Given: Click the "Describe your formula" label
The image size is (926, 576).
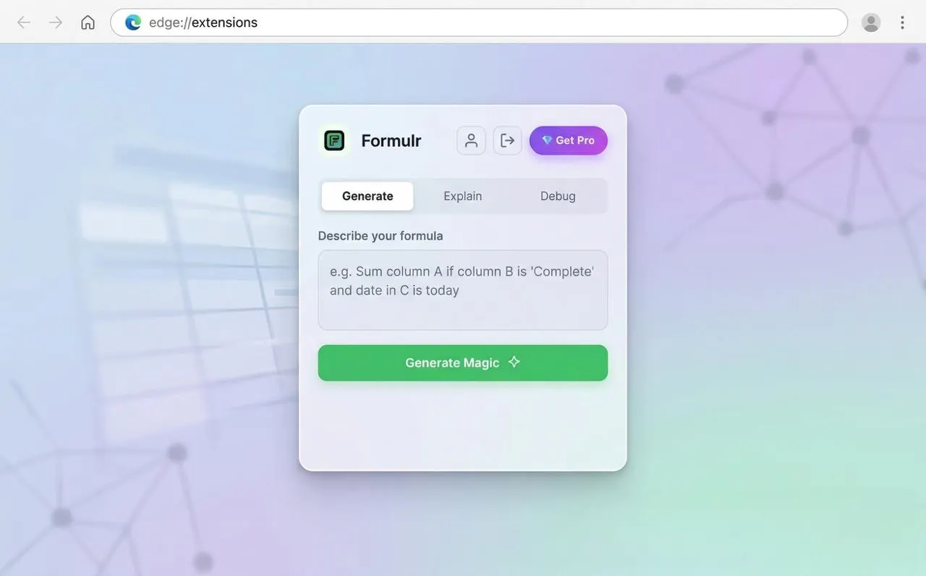Looking at the screenshot, I should point(381,236).
